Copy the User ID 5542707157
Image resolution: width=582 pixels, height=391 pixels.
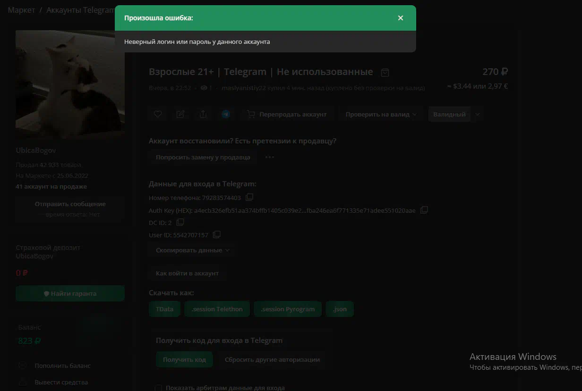tap(217, 234)
